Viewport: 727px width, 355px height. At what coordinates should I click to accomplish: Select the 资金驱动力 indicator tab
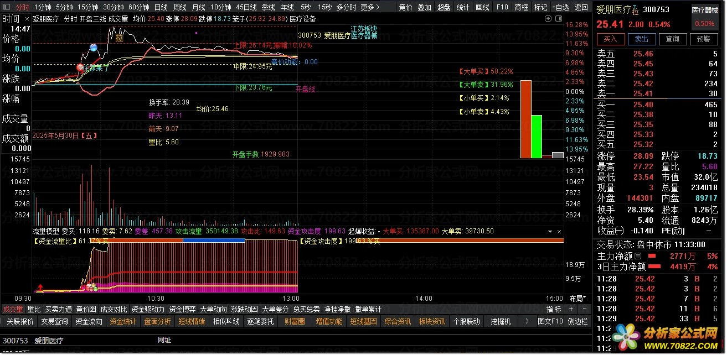pos(148,309)
